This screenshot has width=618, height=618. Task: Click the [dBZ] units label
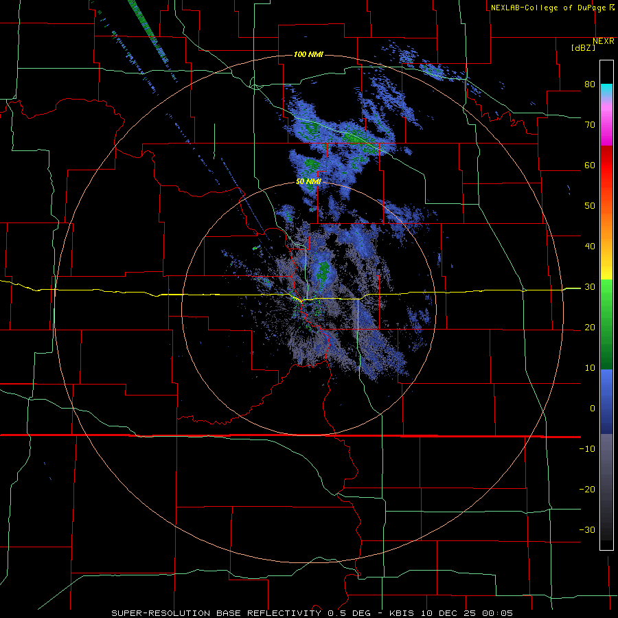583,48
